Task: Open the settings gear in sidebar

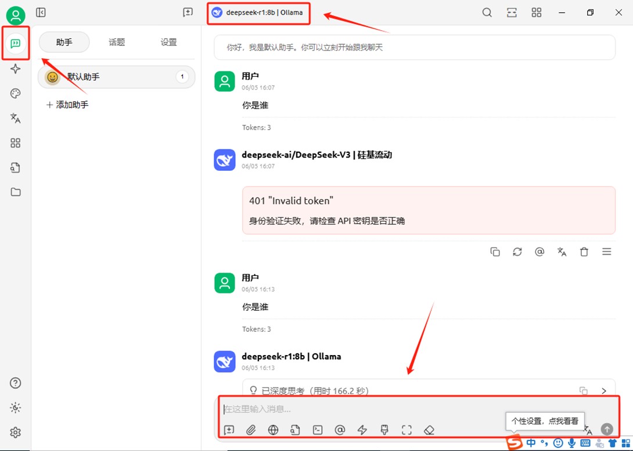Action: (15, 432)
